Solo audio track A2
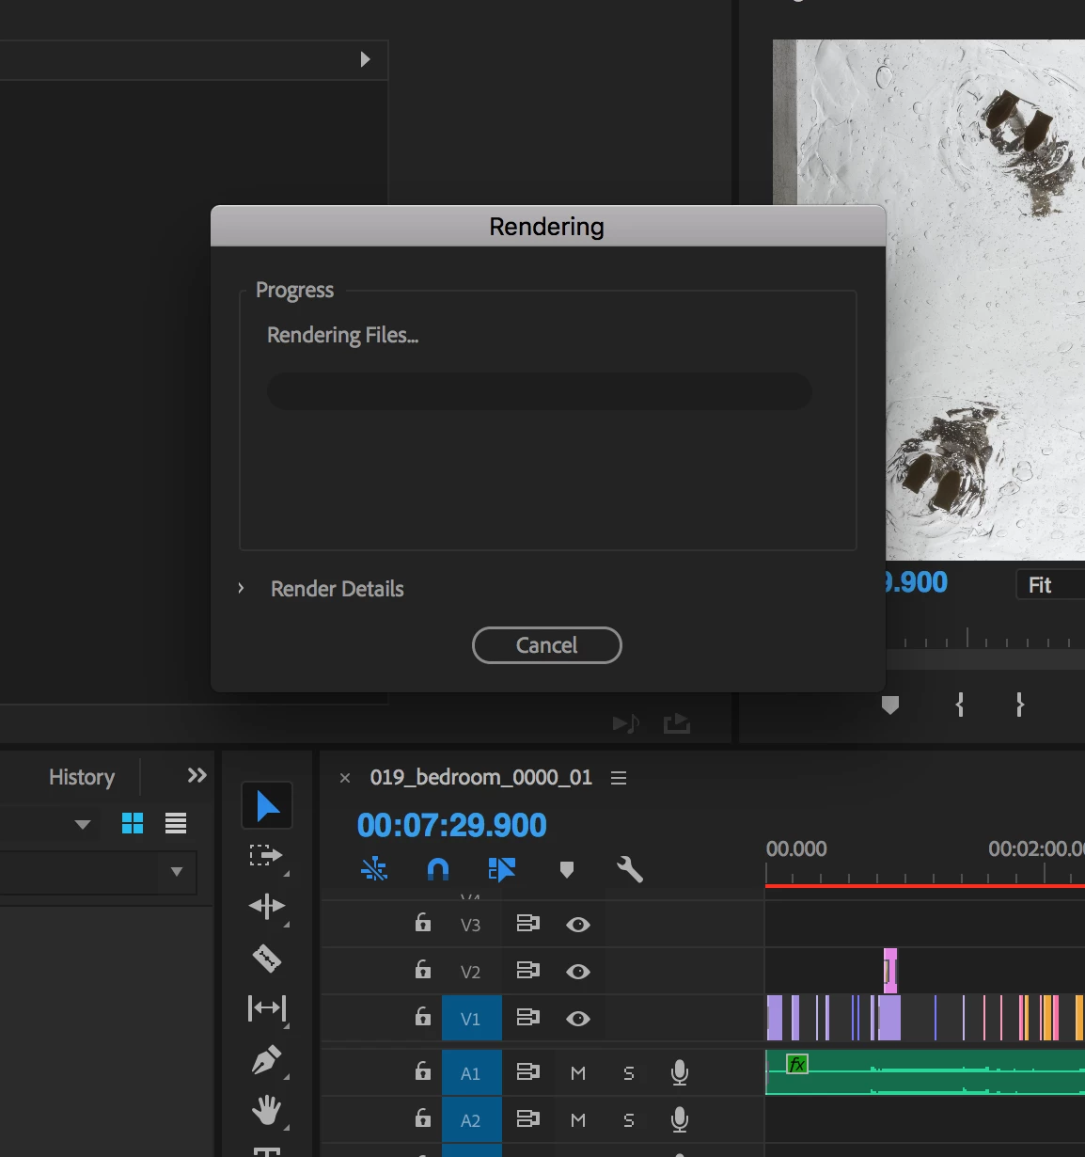 coord(629,1120)
